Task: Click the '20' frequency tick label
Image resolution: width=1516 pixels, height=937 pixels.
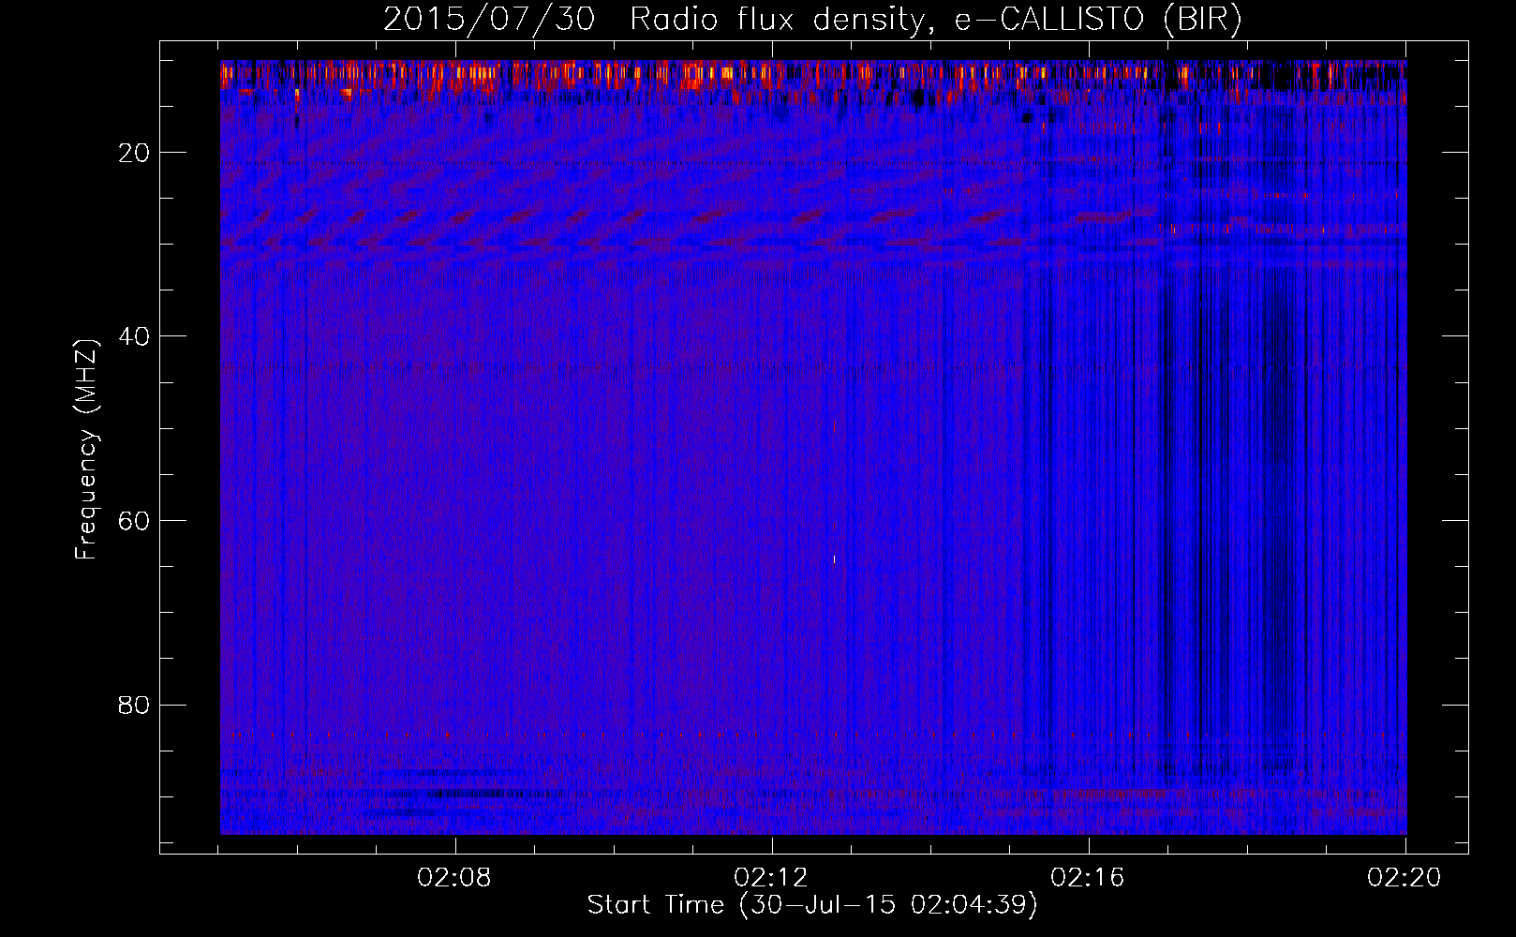Action: coord(134,153)
